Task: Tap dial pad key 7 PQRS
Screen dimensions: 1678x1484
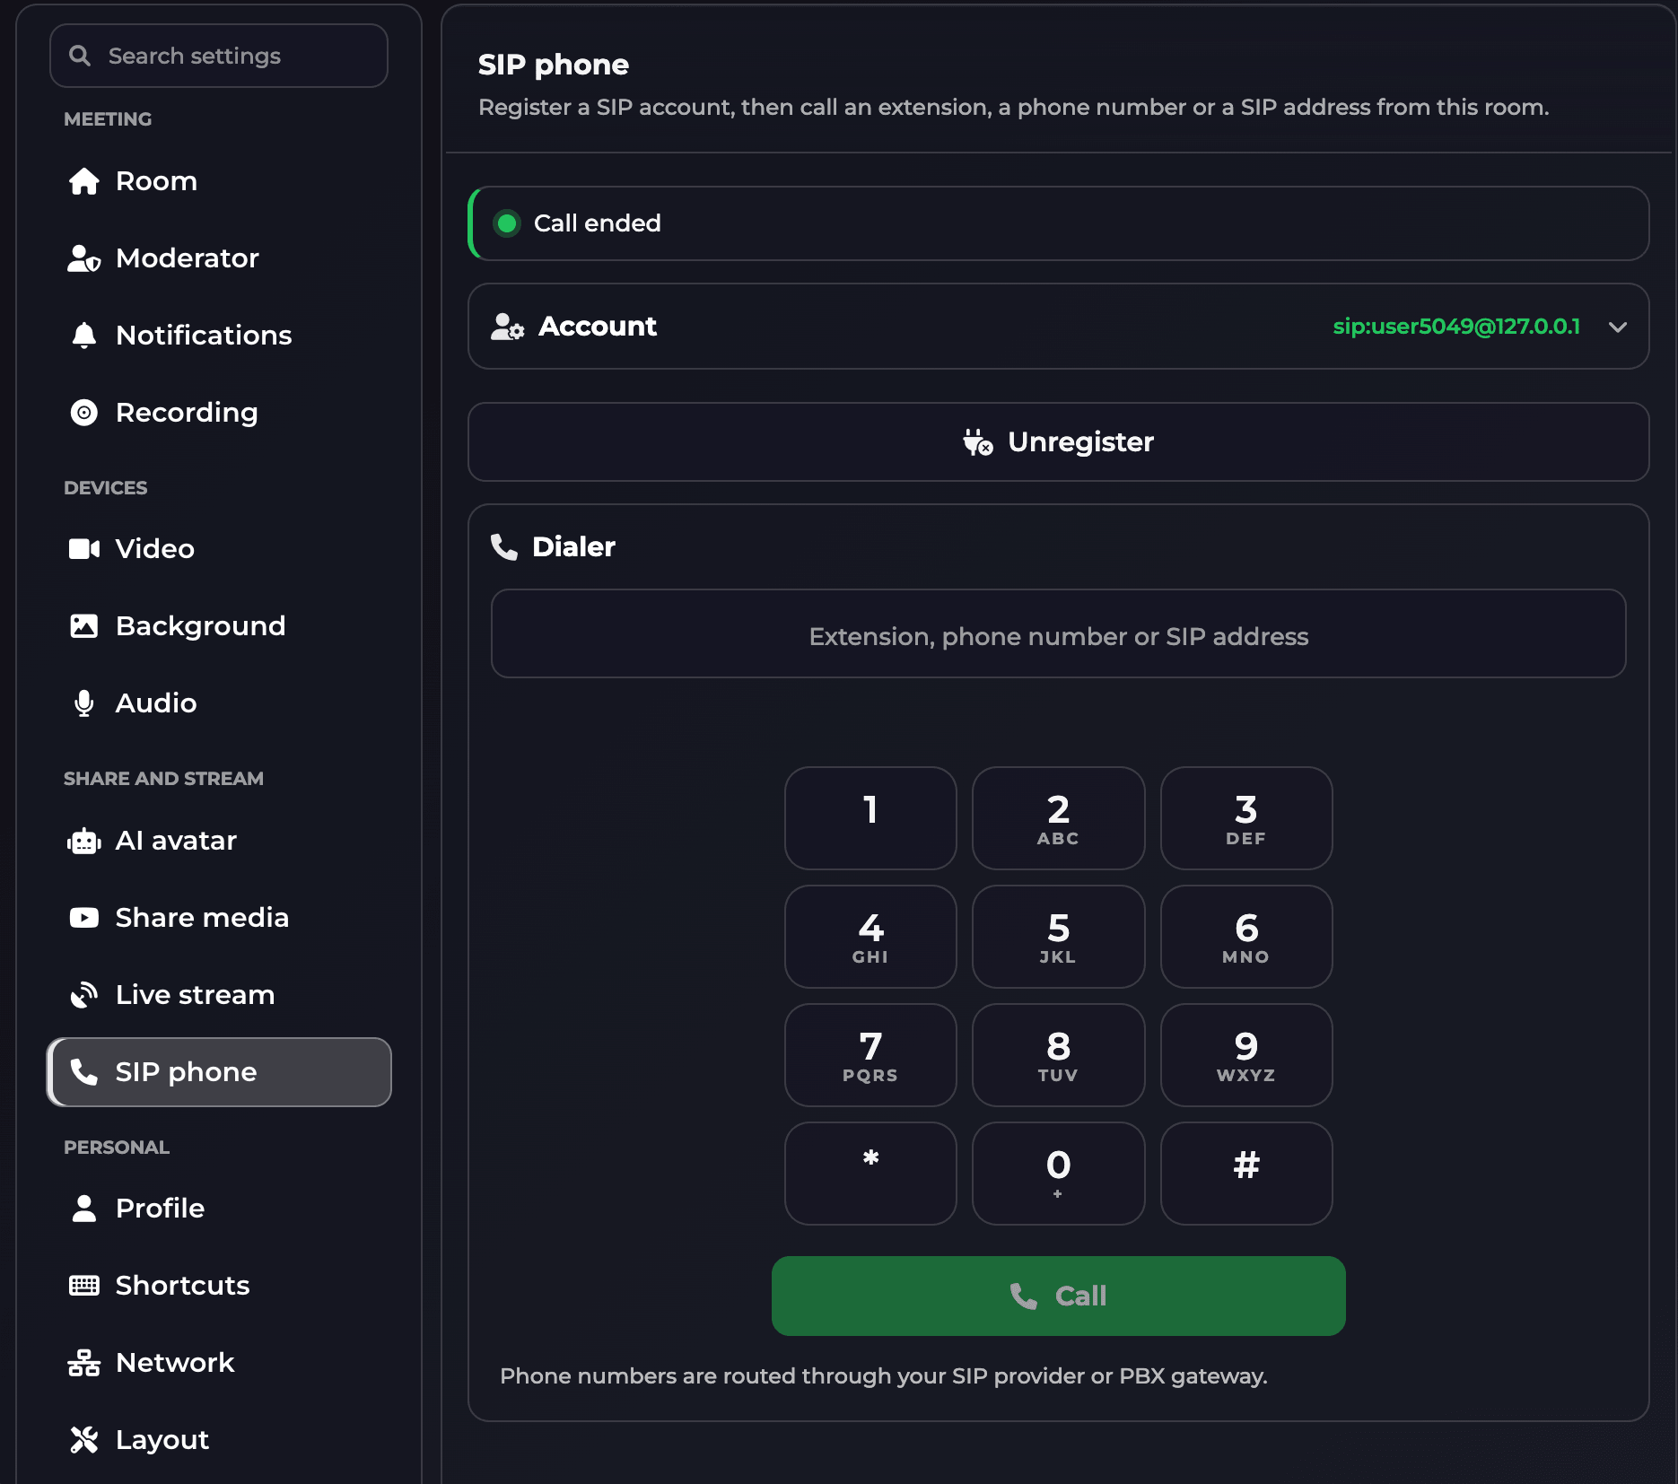Action: pyautogui.click(x=870, y=1055)
